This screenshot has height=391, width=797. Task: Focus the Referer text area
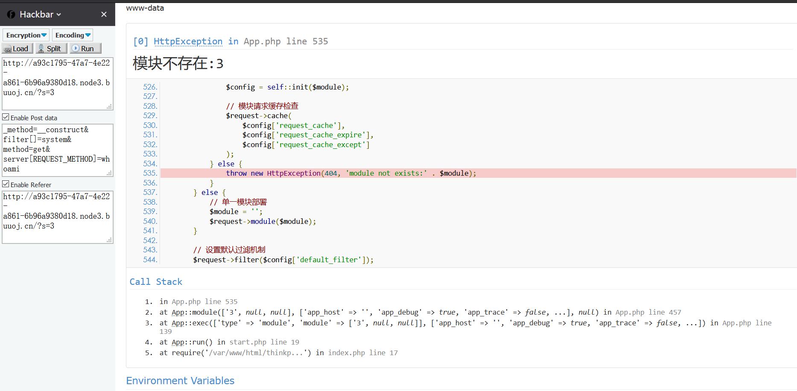[58, 217]
